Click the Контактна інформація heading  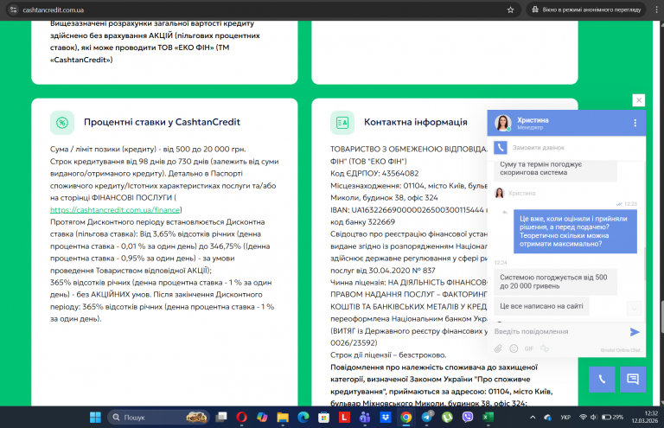415,122
